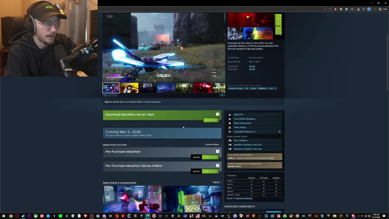The image size is (389, 219).
Task: Open the Marathon EULA notice
Action: [255, 165]
